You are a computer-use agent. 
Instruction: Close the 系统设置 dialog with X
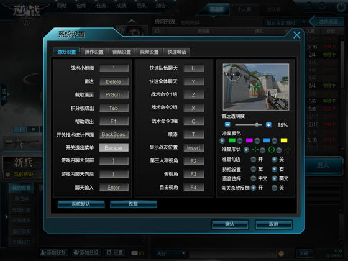(297, 35)
